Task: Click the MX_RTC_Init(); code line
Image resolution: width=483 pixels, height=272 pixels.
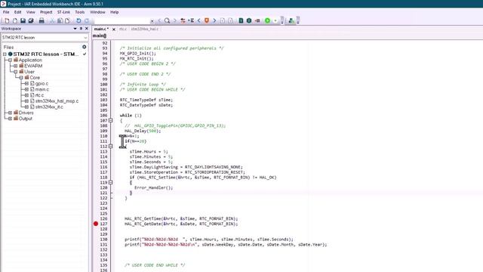Action: pos(137,58)
